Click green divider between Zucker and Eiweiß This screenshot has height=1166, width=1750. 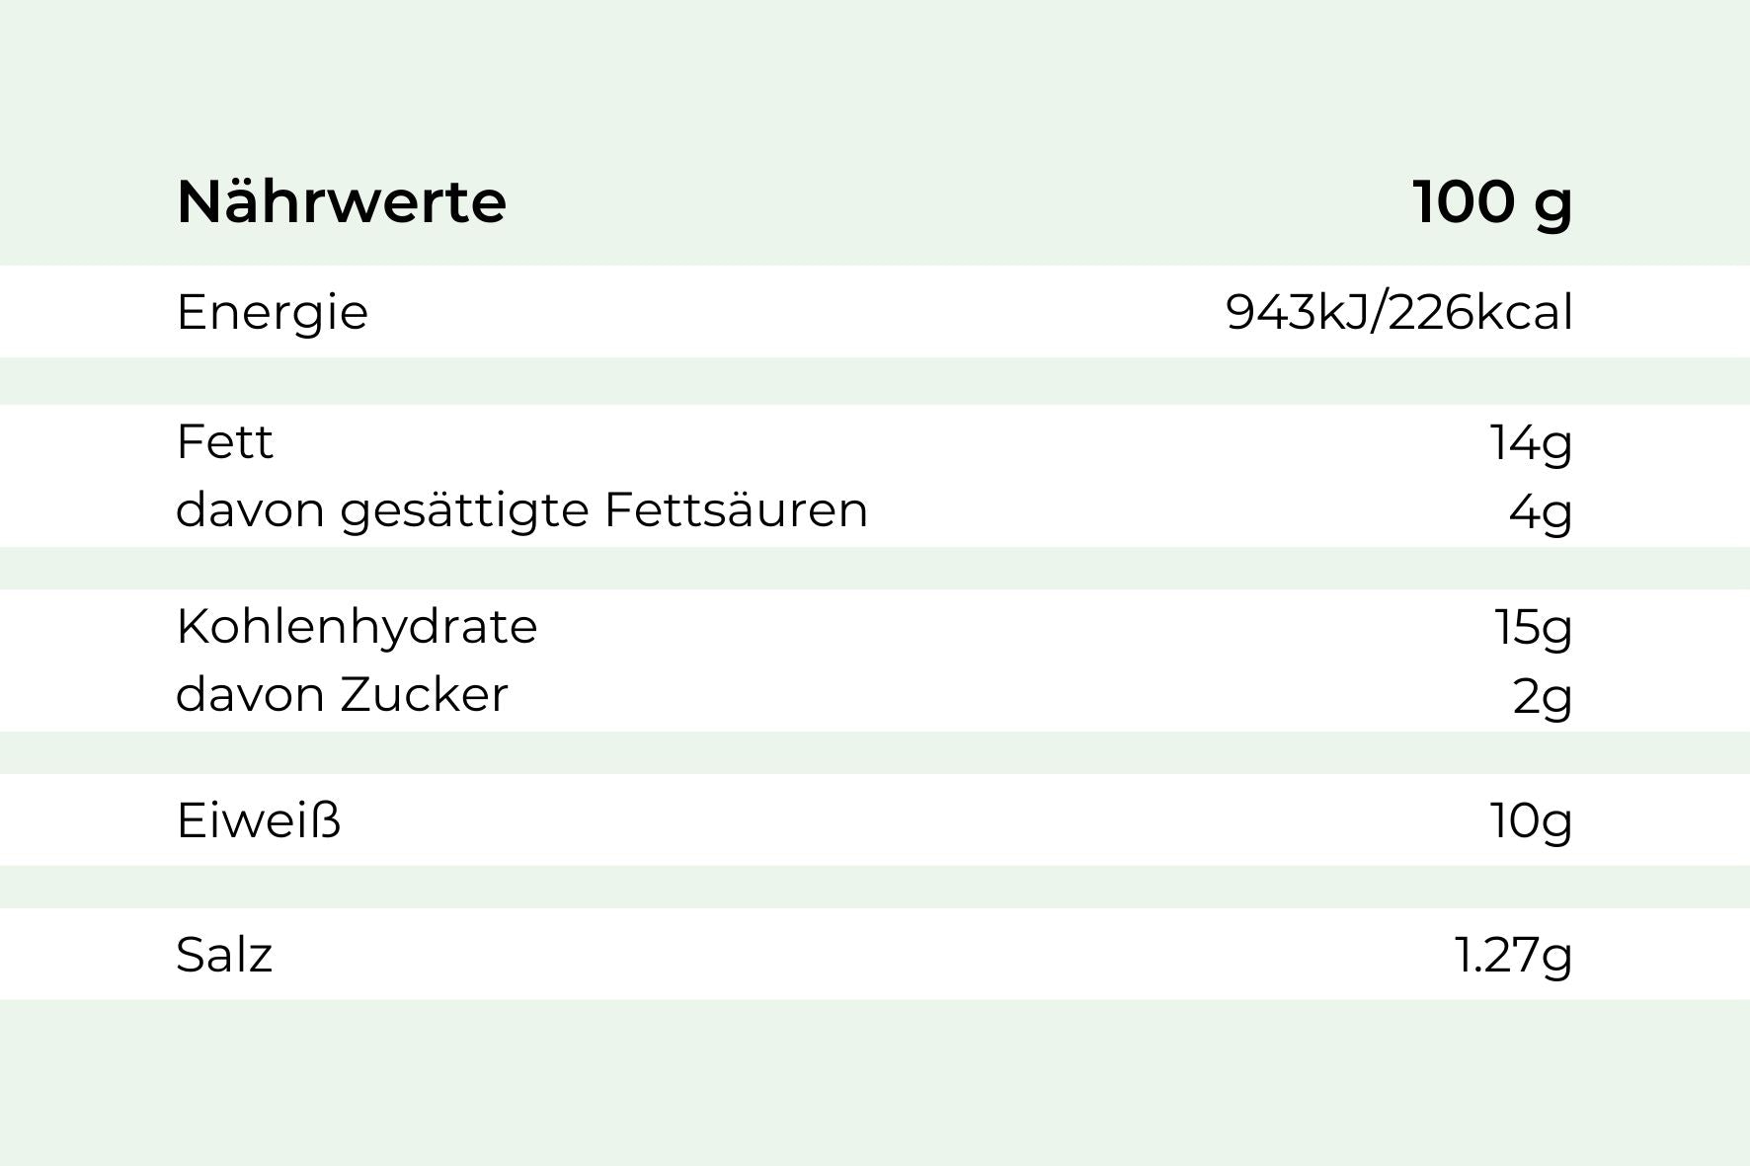875,752
